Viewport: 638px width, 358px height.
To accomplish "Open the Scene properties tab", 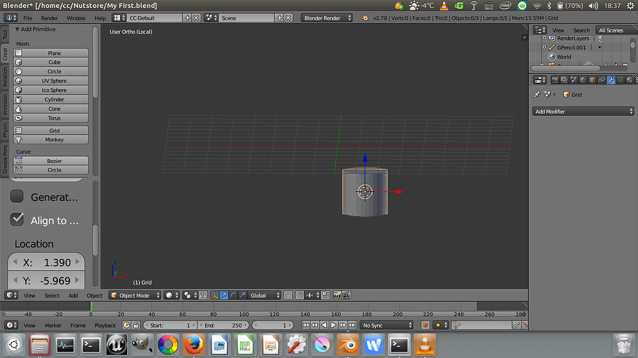I will pyautogui.click(x=574, y=80).
